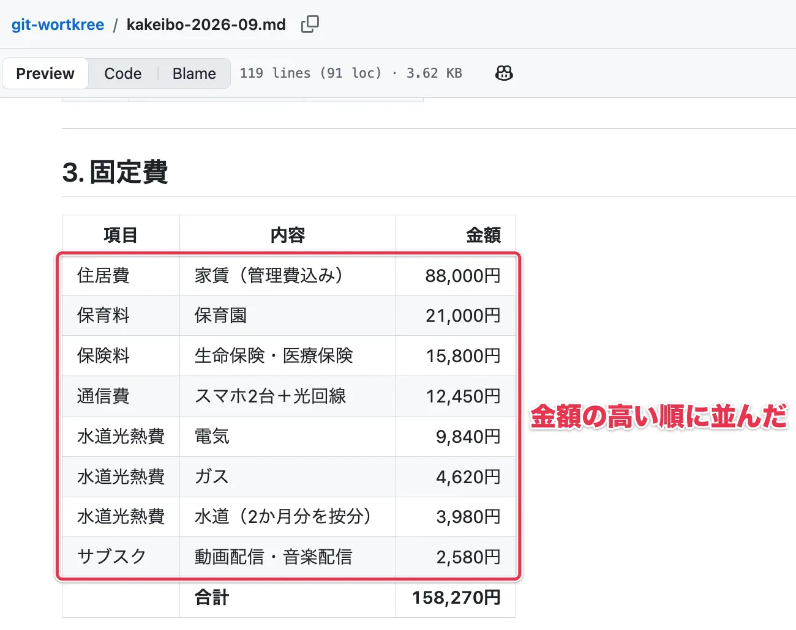Open the git-wortkree repository link
The image size is (796, 630).
coord(58,24)
